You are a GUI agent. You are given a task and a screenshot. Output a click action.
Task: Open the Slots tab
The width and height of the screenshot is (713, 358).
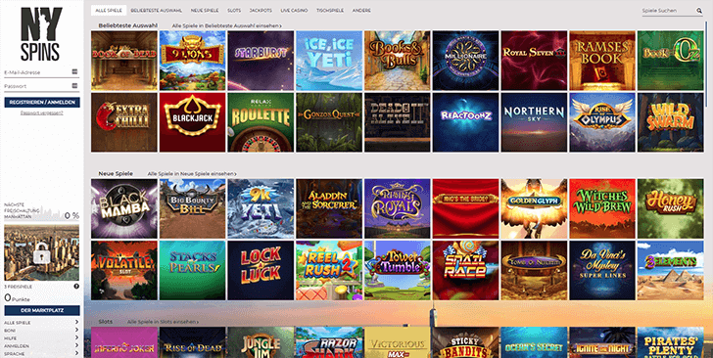(234, 11)
